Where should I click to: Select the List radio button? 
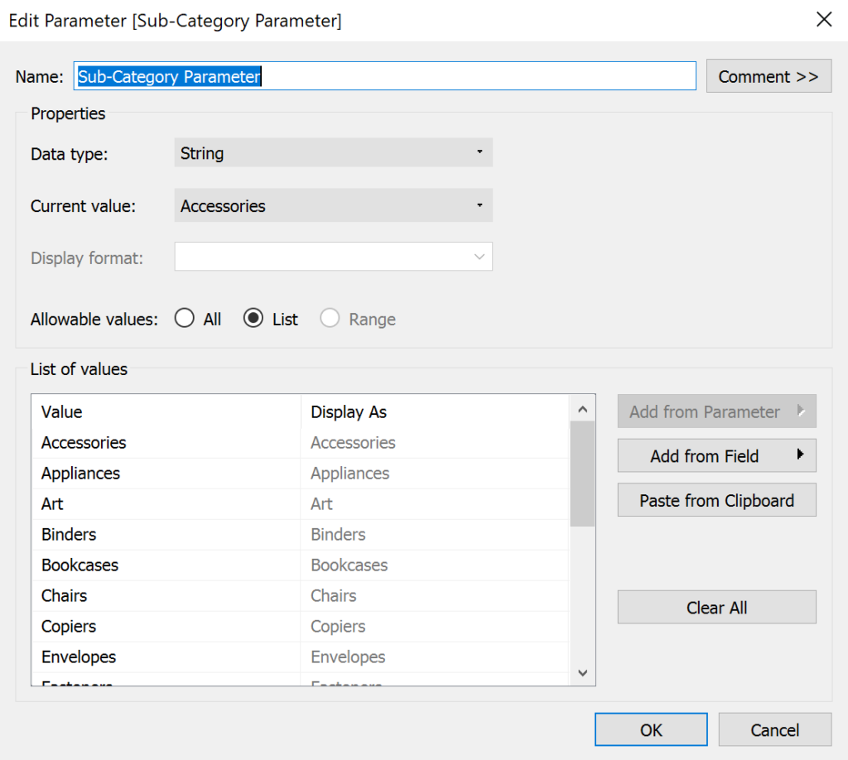[253, 319]
